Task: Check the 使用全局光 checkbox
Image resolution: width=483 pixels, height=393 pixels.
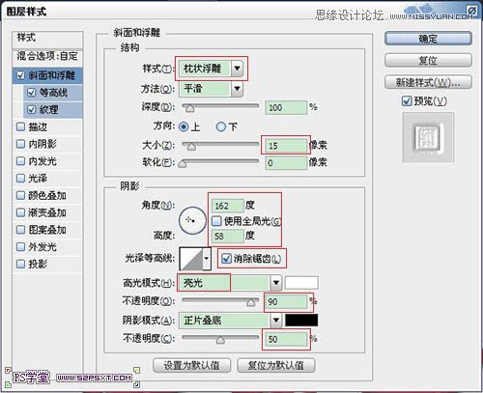Action: coord(216,221)
